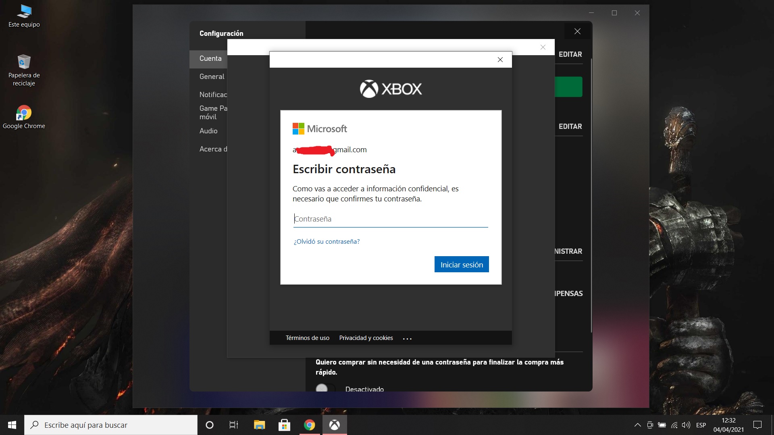Click the green button in account settings
774x435 pixels.
(568, 87)
